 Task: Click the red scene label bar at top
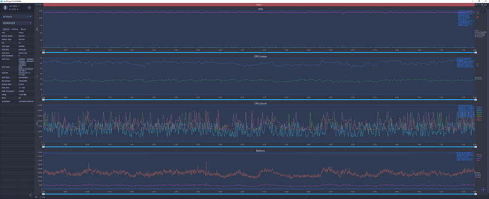259,5
